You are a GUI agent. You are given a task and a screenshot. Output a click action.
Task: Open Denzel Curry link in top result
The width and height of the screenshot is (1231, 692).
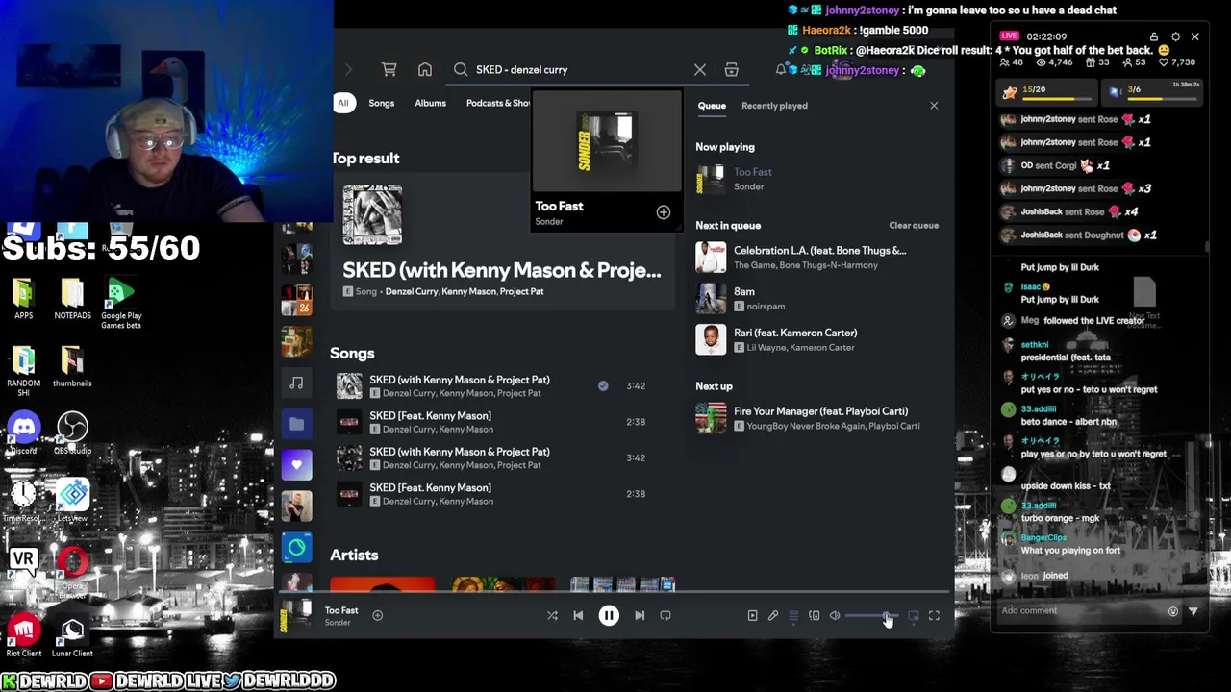click(x=412, y=291)
